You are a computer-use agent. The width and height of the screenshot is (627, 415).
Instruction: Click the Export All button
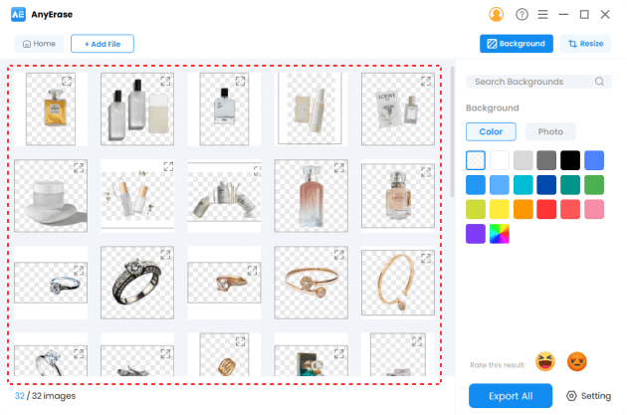point(511,396)
